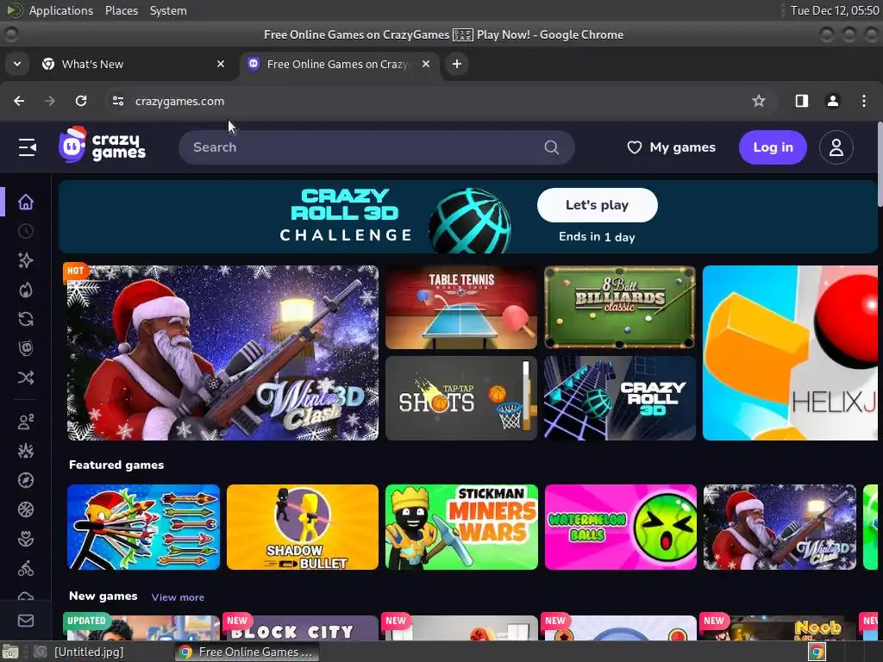Open Recently played clock icon in sidebar
Viewport: 883px width, 662px height.
click(25, 231)
